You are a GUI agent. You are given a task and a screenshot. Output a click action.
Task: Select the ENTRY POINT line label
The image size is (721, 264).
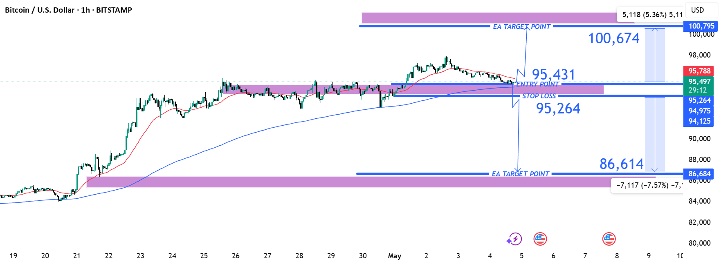537,84
